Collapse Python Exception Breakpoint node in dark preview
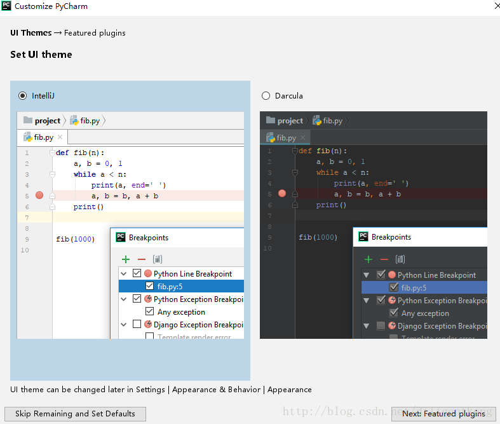The height and width of the screenshot is (424, 500). point(367,301)
